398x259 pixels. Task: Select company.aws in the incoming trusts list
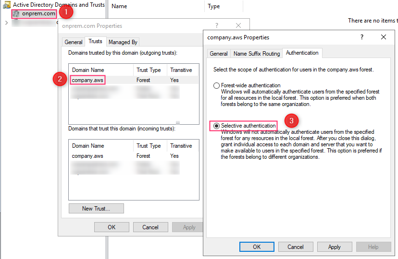tap(87, 156)
